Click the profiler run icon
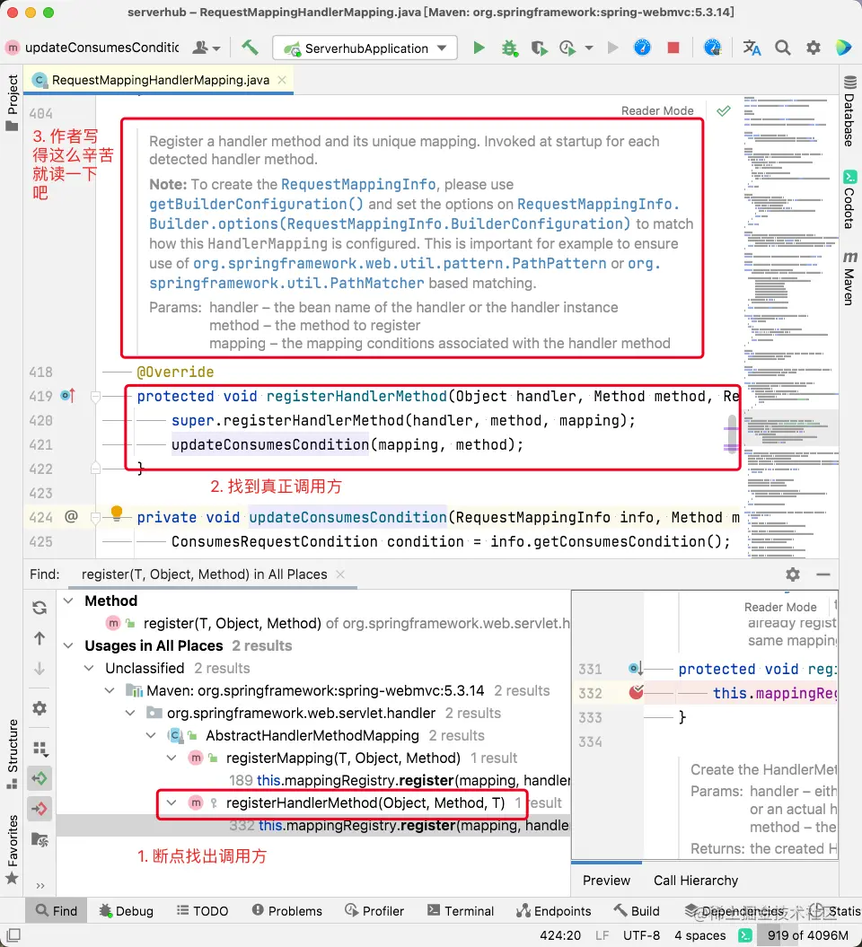The image size is (862, 947). [567, 48]
